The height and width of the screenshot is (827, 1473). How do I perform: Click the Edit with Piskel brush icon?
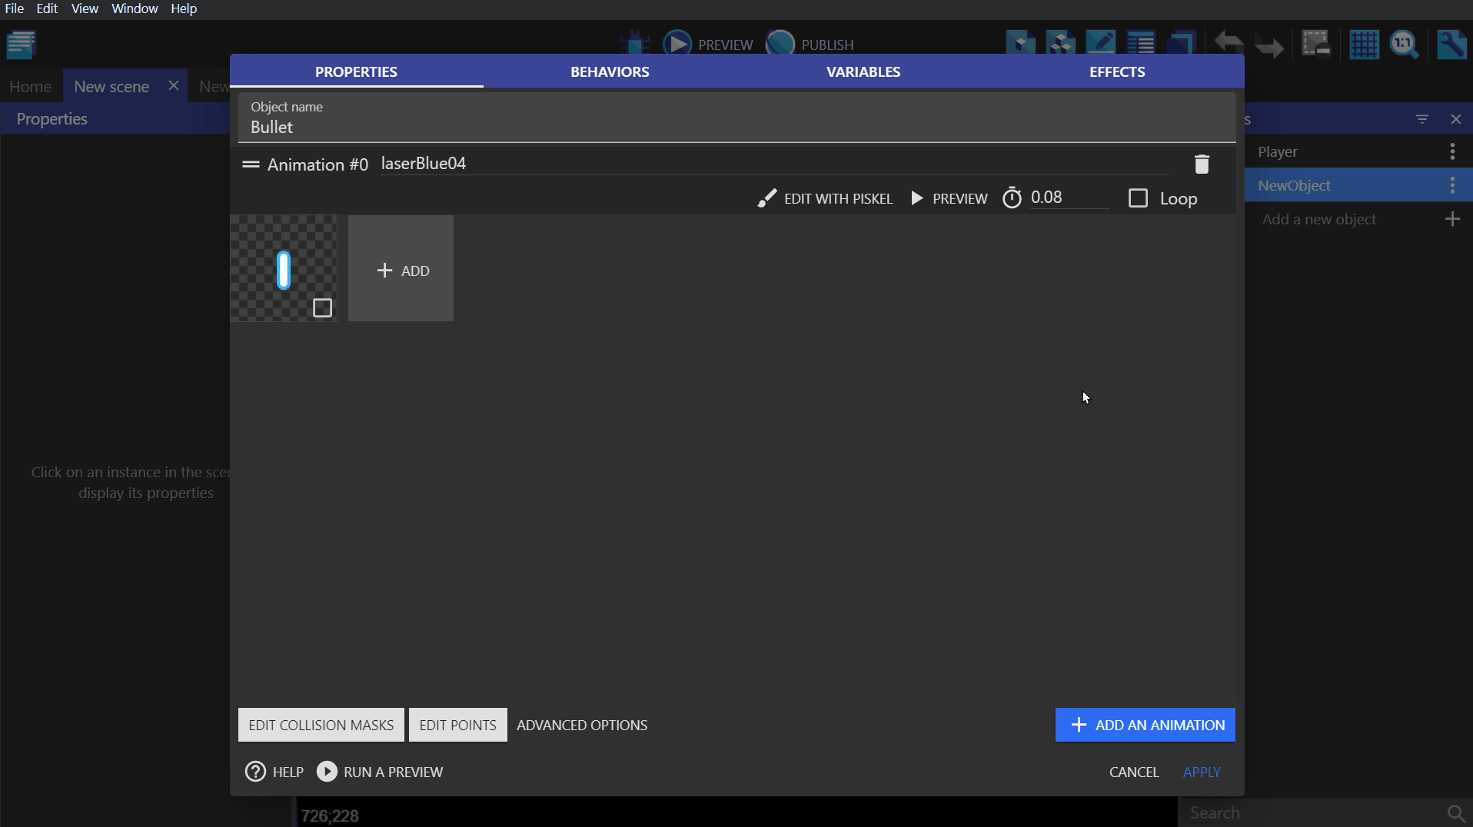click(766, 198)
